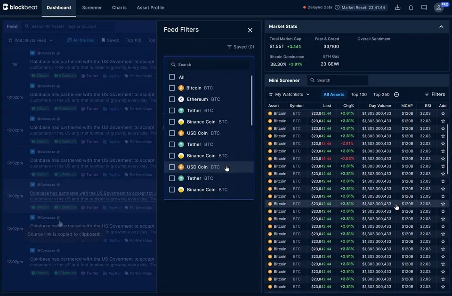Open the PRO profile avatar menu

tap(439, 8)
